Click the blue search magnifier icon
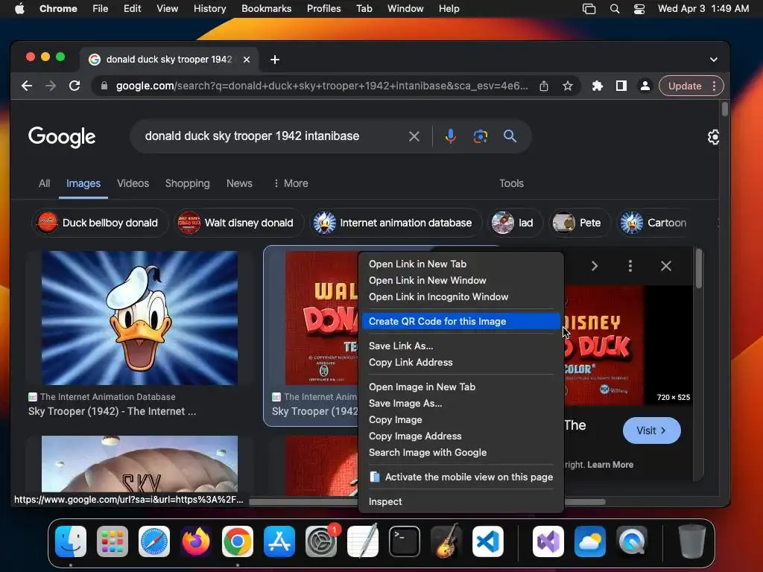763x572 pixels. [x=510, y=136]
